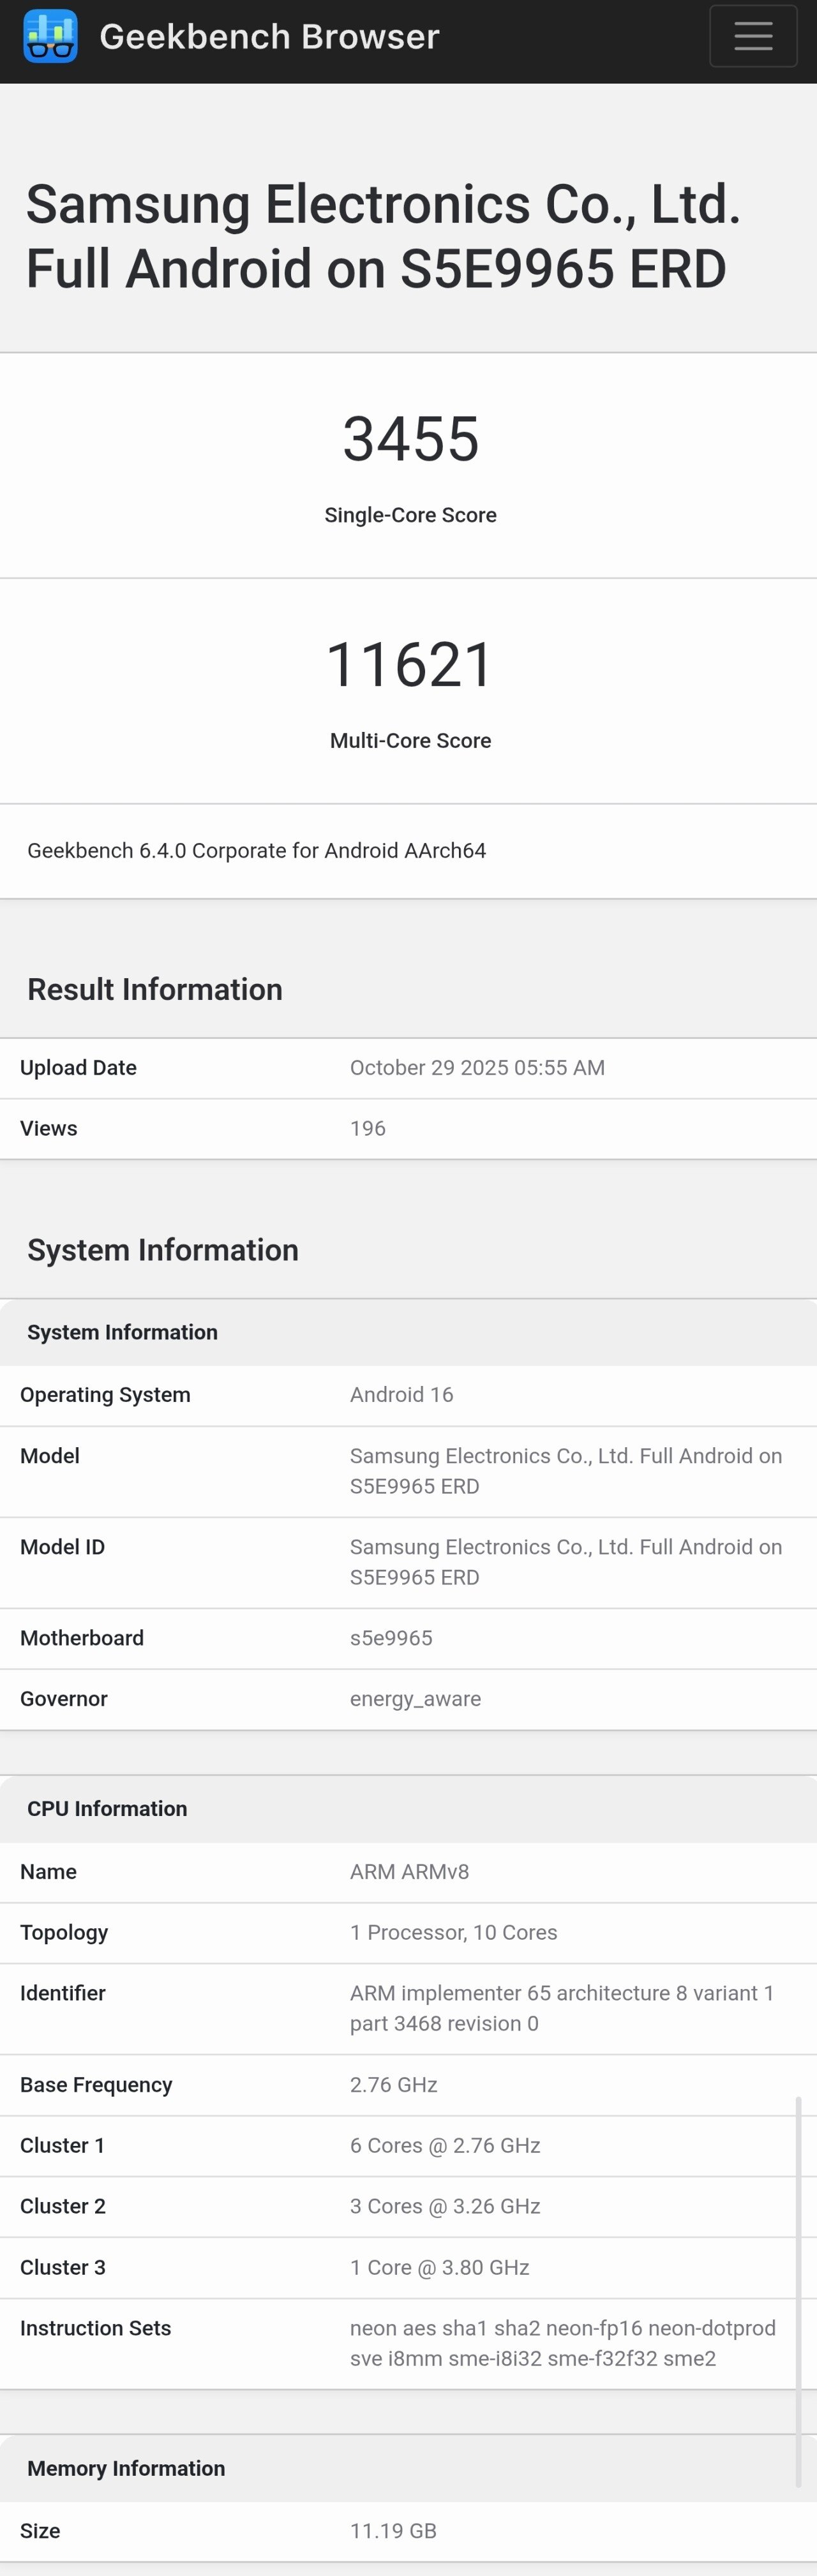Click the S5E9965 ERD page heading

point(383,236)
